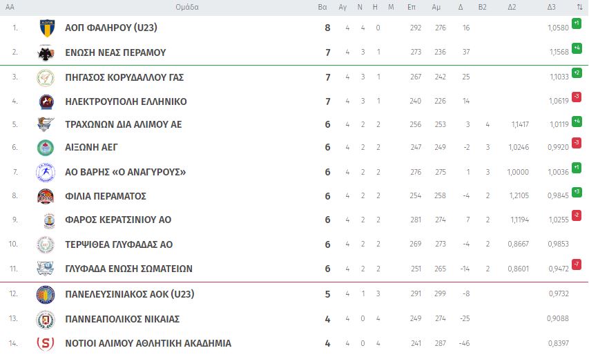This screenshot has height=357, width=589.
Task: Click the ΝΟΤΙΟΙ ΑΛΙΜΟΥ red S logo
Action: pos(46,343)
